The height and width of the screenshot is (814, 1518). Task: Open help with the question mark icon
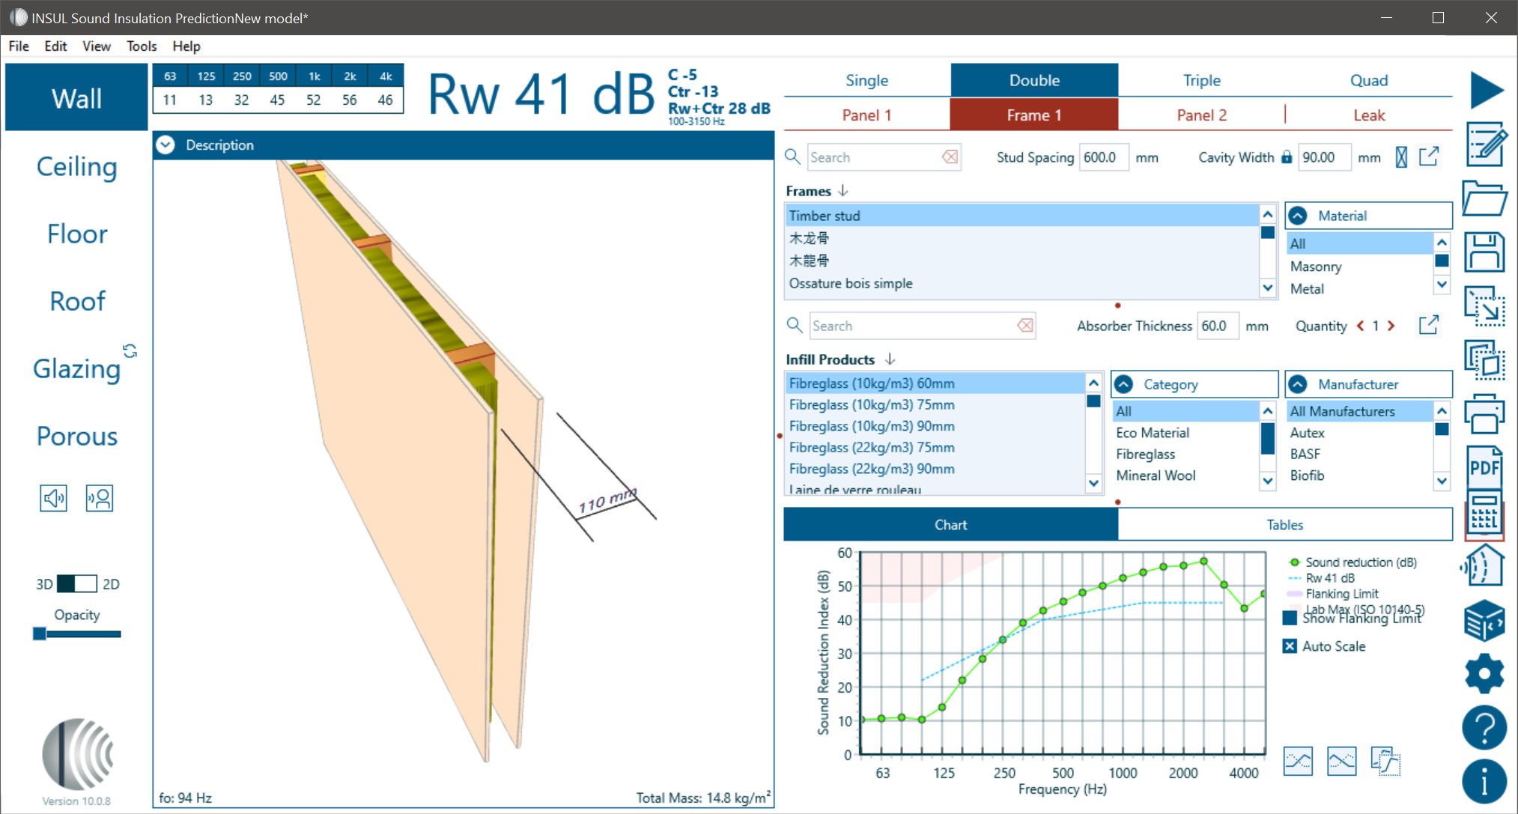pos(1484,727)
